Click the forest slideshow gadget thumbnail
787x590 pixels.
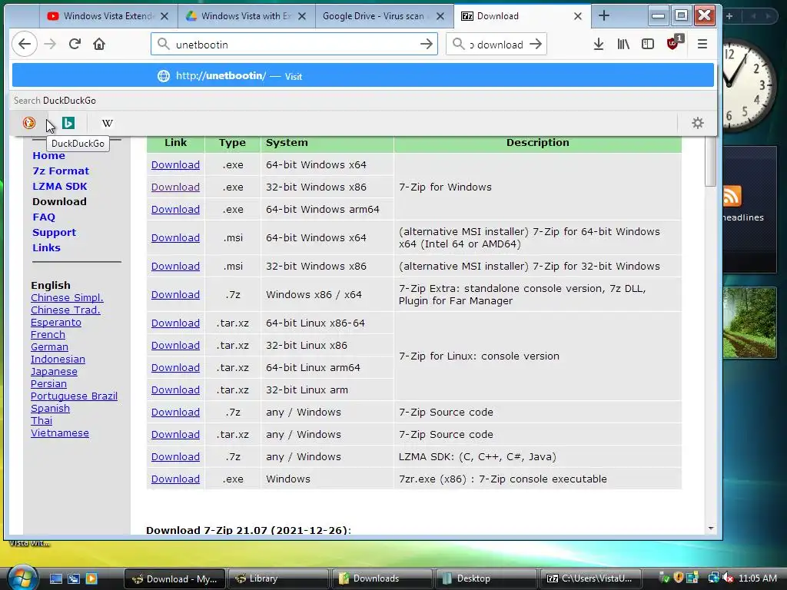[749, 323]
